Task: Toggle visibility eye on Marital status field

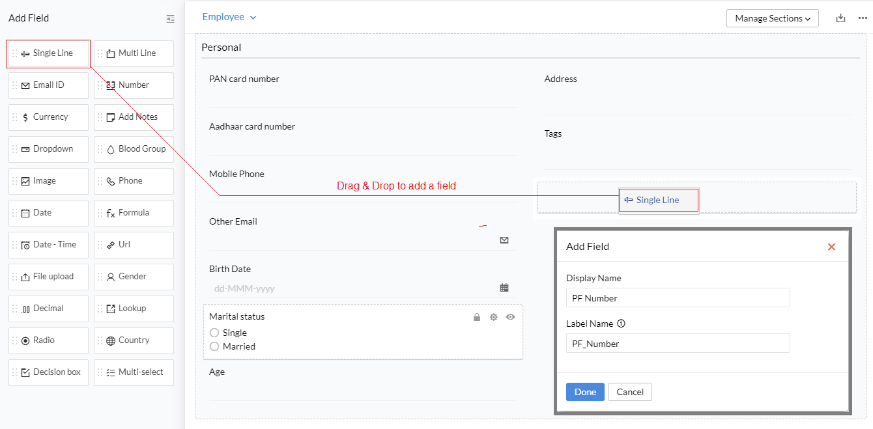Action: (510, 317)
